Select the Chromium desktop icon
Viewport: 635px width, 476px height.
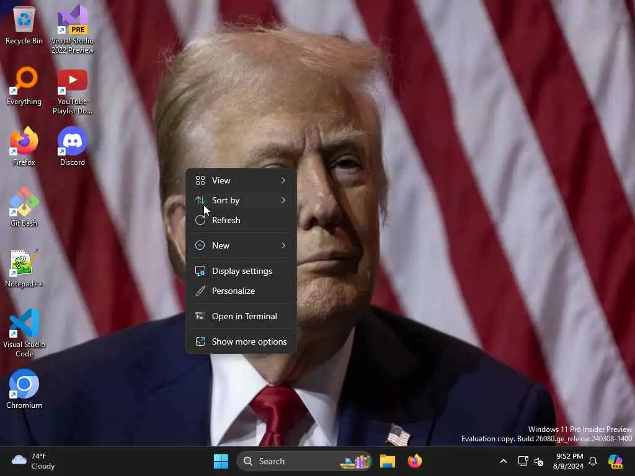[x=24, y=389]
